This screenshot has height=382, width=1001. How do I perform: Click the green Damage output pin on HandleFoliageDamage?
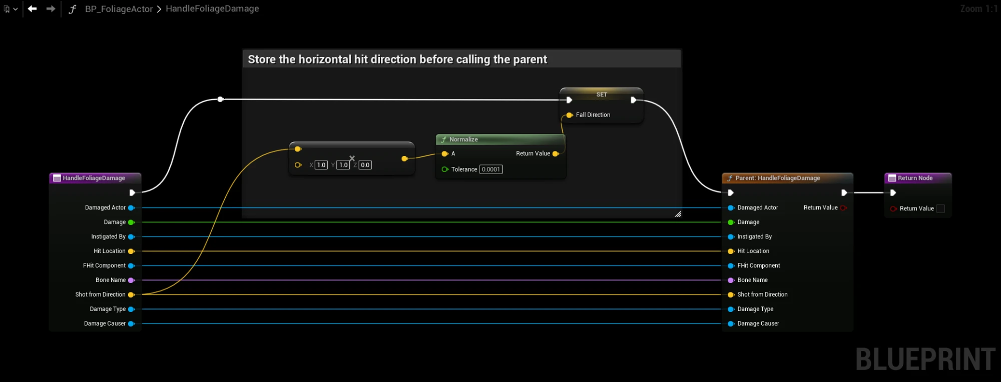click(131, 222)
